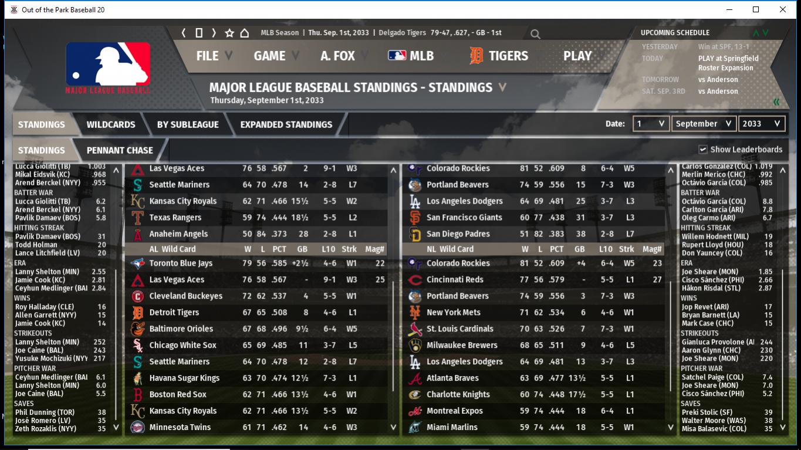This screenshot has width=801, height=450.
Task: Click the Boston Red Sox logo icon
Action: tap(138, 395)
